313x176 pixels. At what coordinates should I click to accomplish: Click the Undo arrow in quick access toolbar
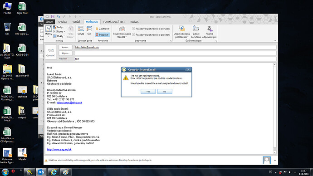coord(58,17)
